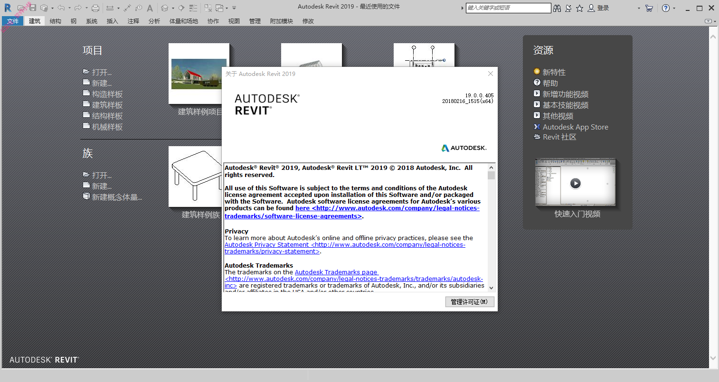Click the Print icon in toolbar
Viewport: 719px width, 382px height.
95,8
